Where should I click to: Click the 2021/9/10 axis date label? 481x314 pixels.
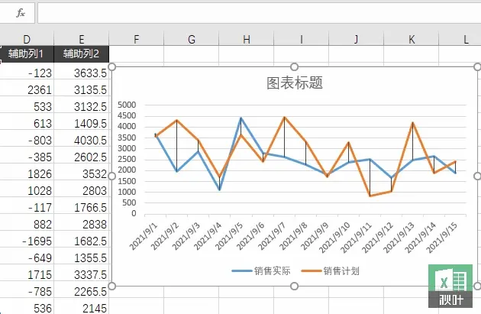pos(334,238)
